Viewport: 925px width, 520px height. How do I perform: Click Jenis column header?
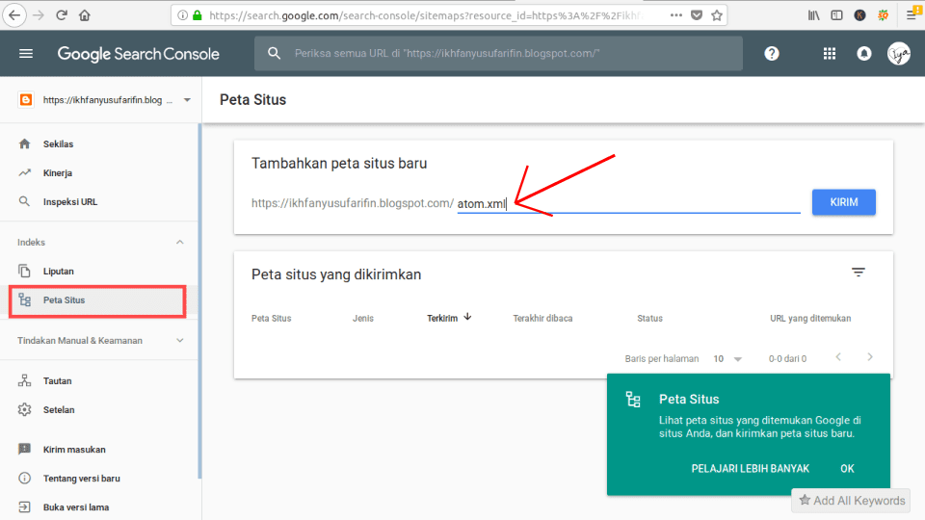363,318
